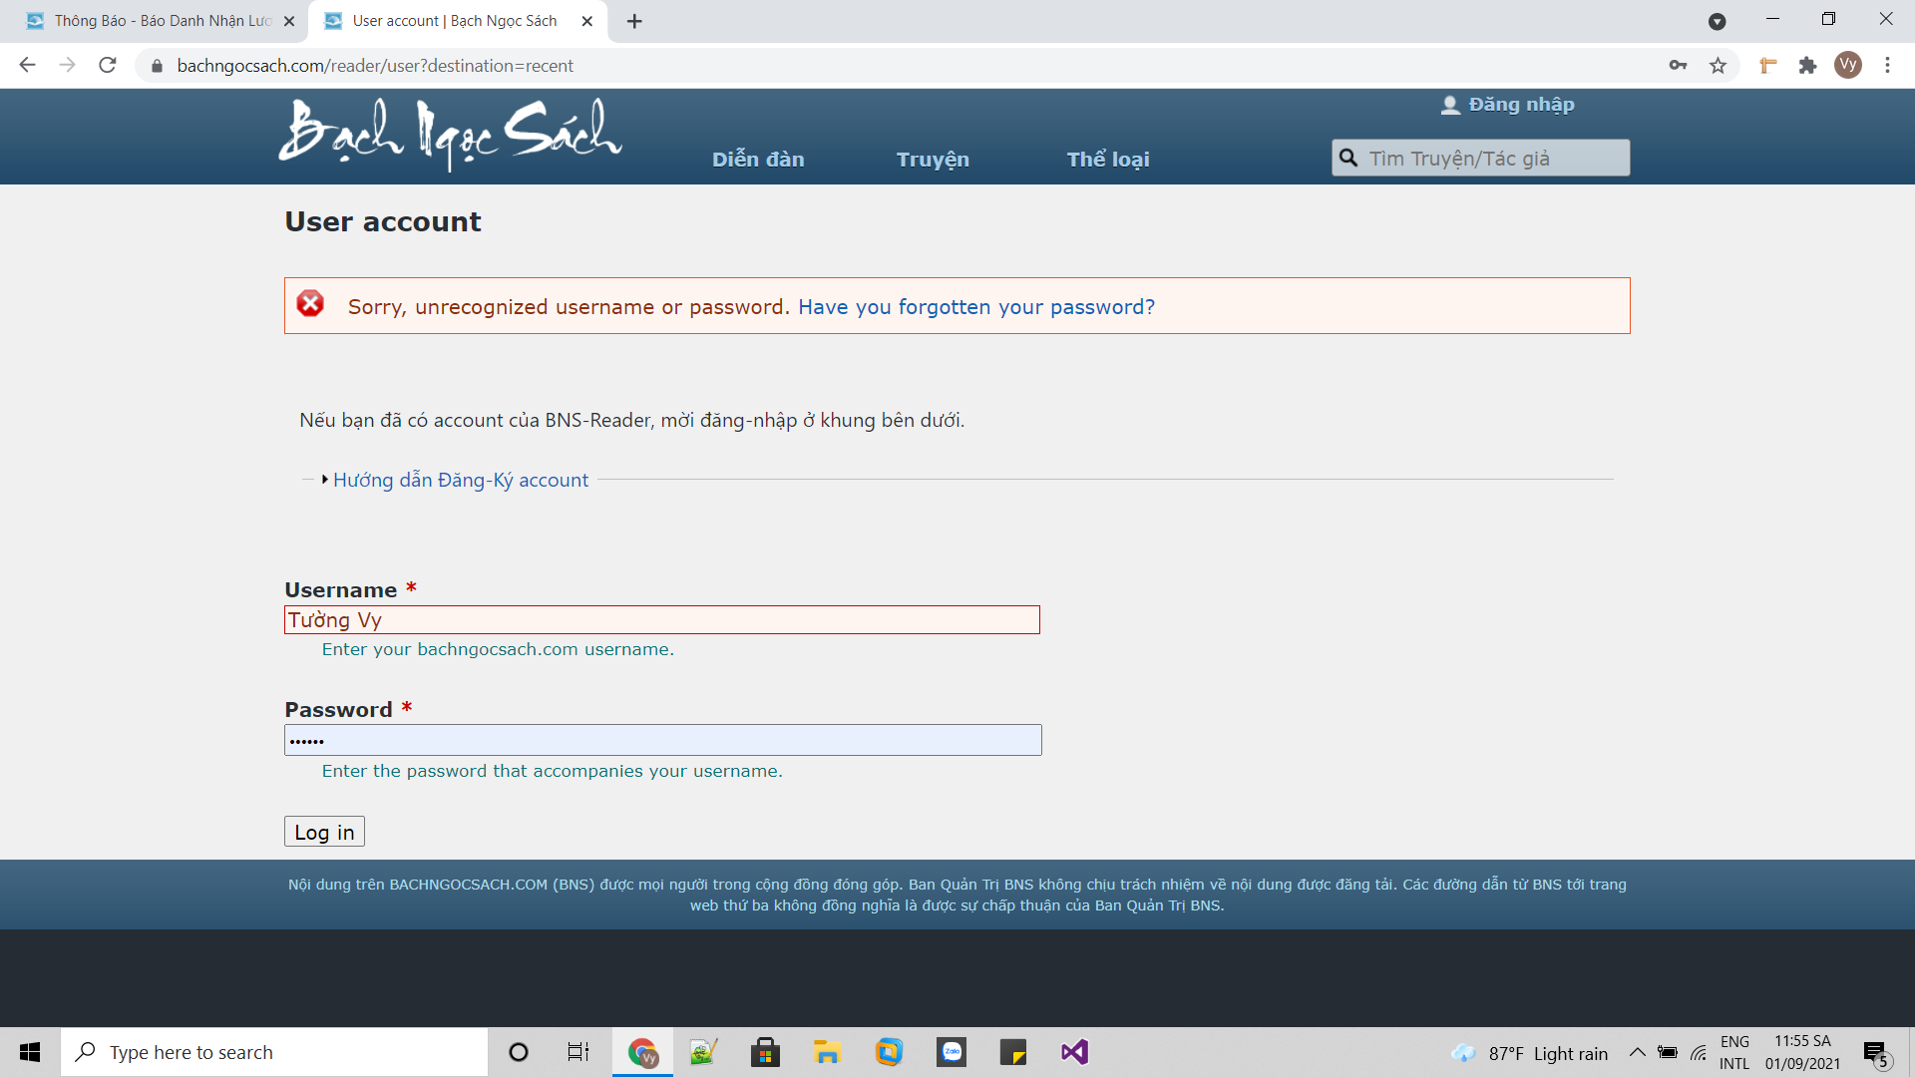Reload the current page
The height and width of the screenshot is (1077, 1915).
coord(108,66)
